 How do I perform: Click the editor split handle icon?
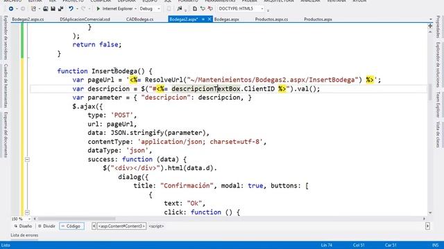[x=430, y=26]
